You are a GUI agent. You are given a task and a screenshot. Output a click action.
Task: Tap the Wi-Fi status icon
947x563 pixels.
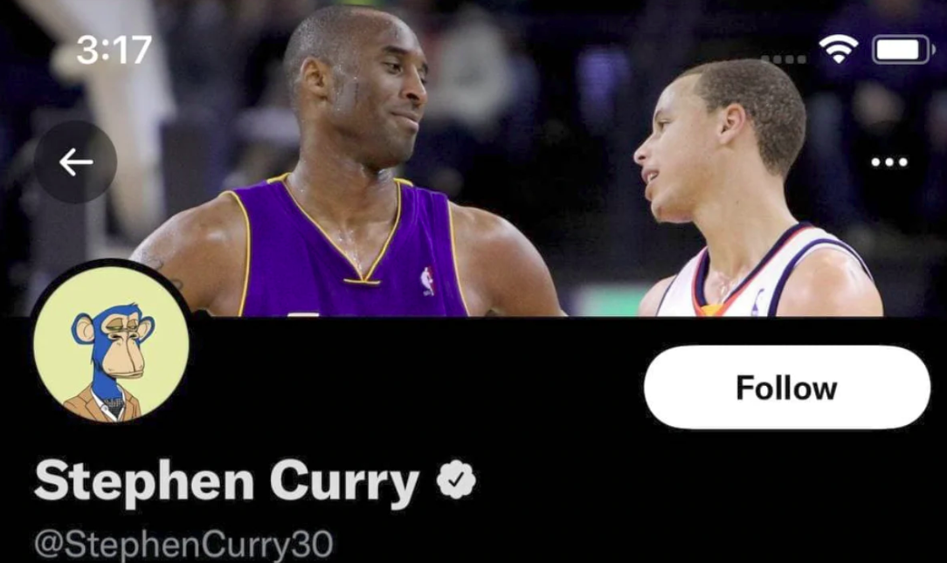pyautogui.click(x=839, y=49)
